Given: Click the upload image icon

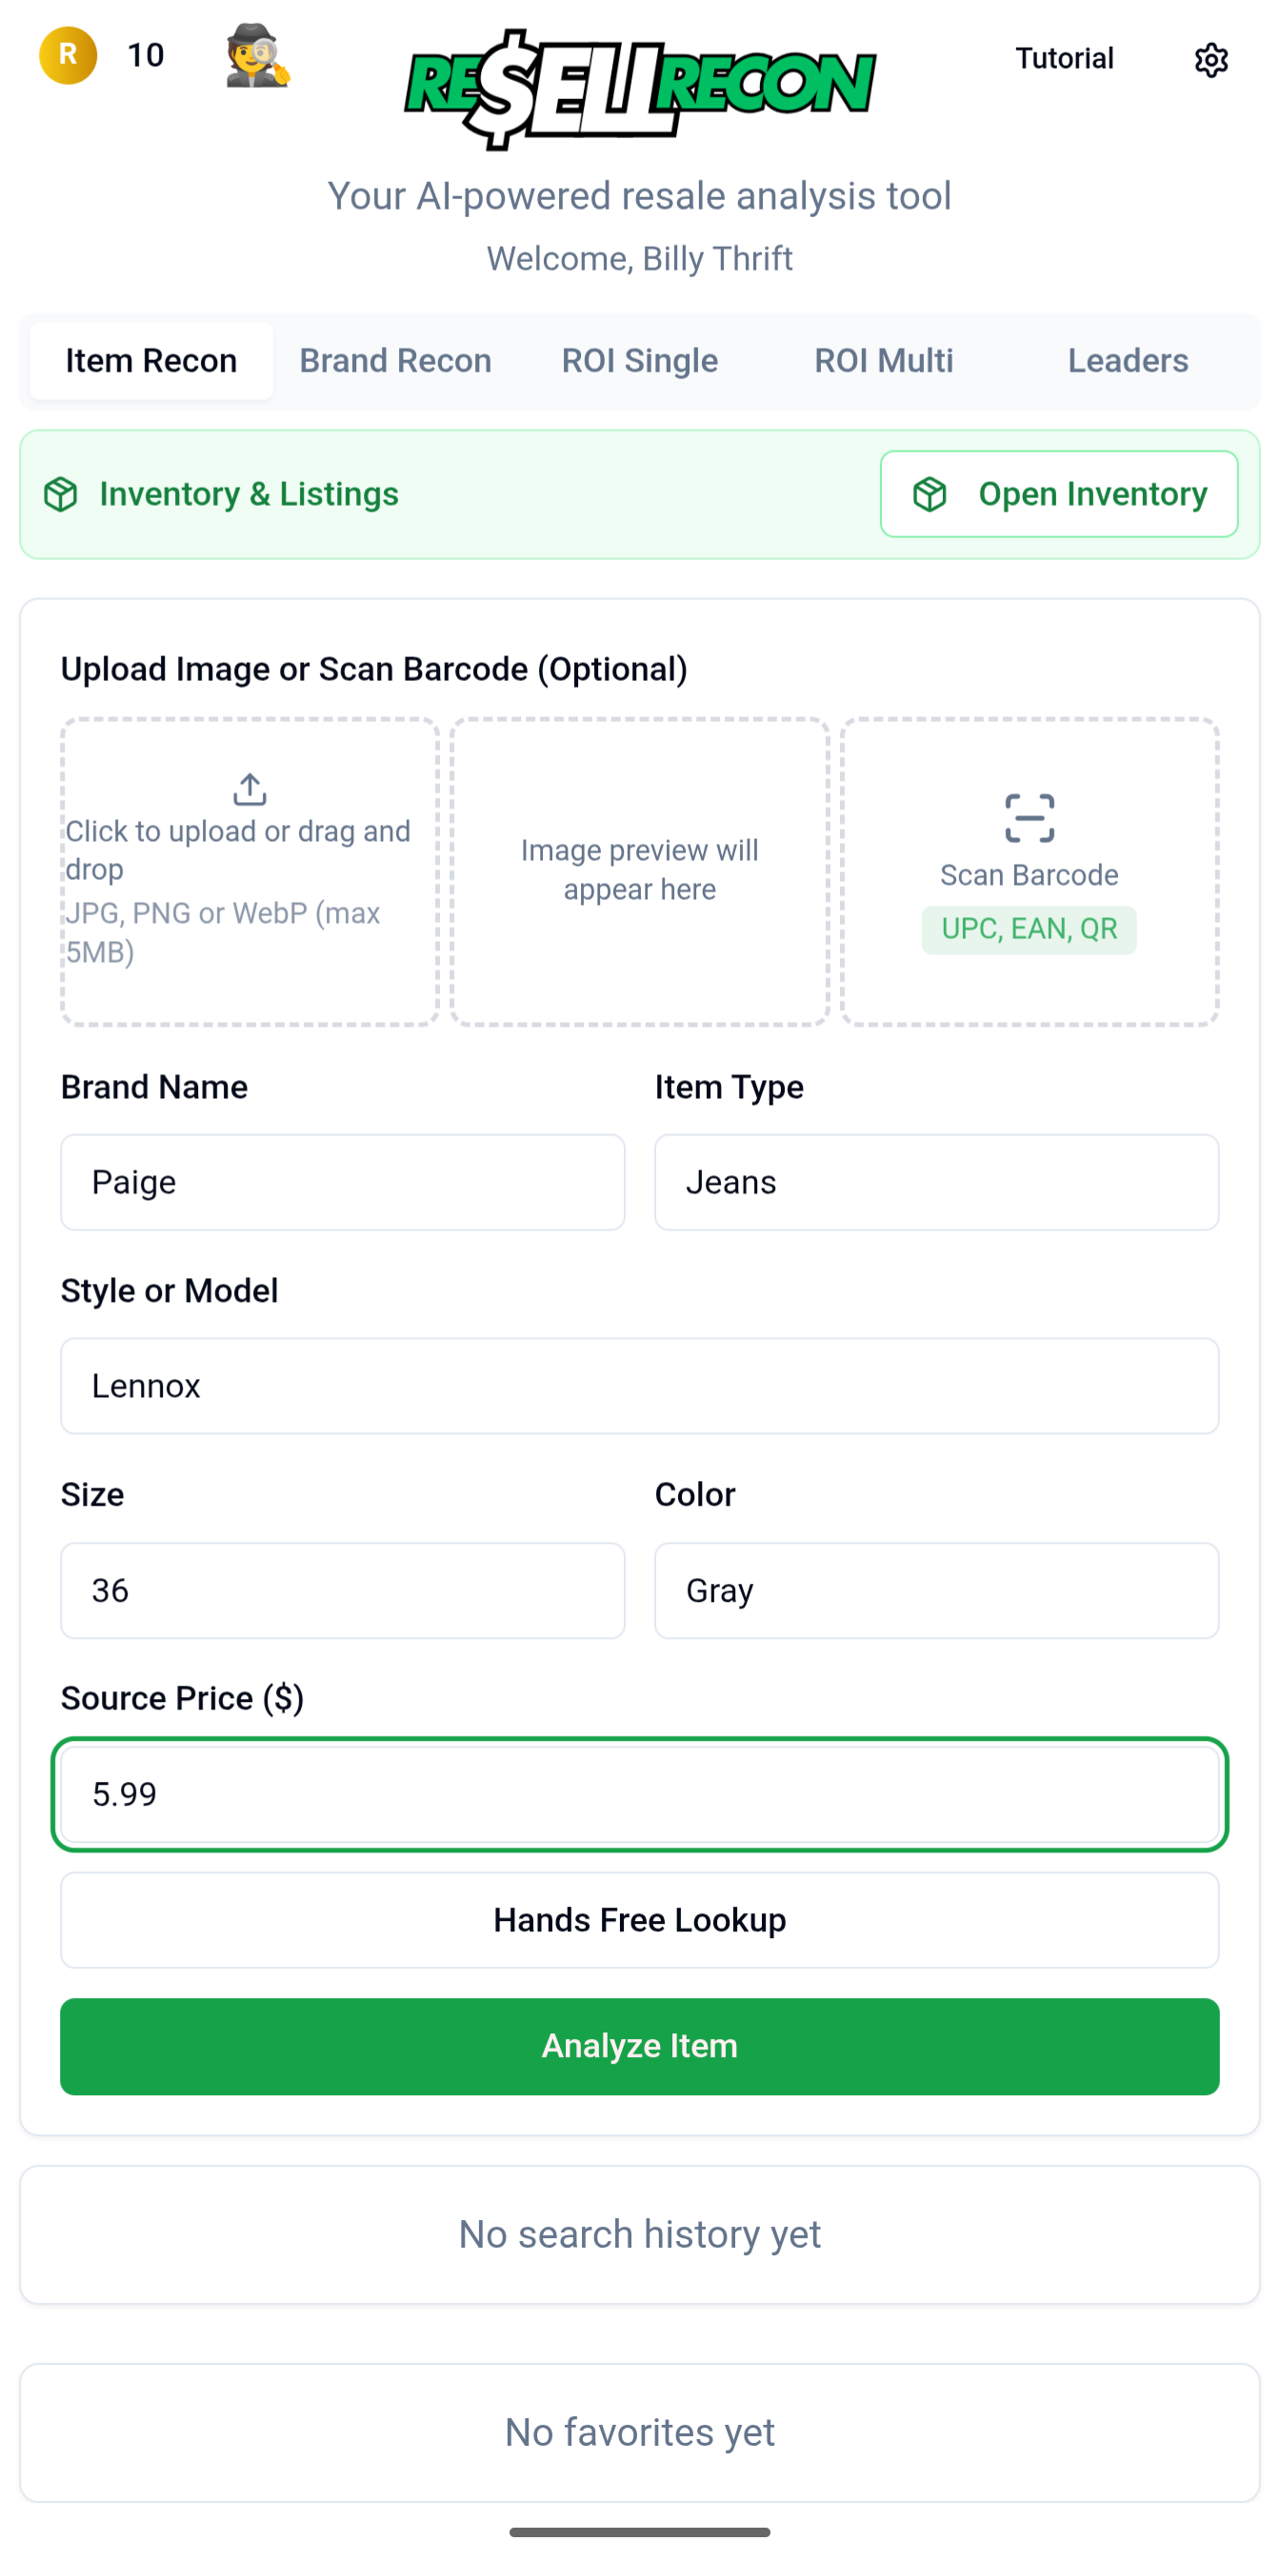Looking at the screenshot, I should click(x=248, y=789).
